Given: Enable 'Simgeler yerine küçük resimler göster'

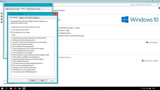Looking at the screenshot, I should pyautogui.click(x=12, y=67).
